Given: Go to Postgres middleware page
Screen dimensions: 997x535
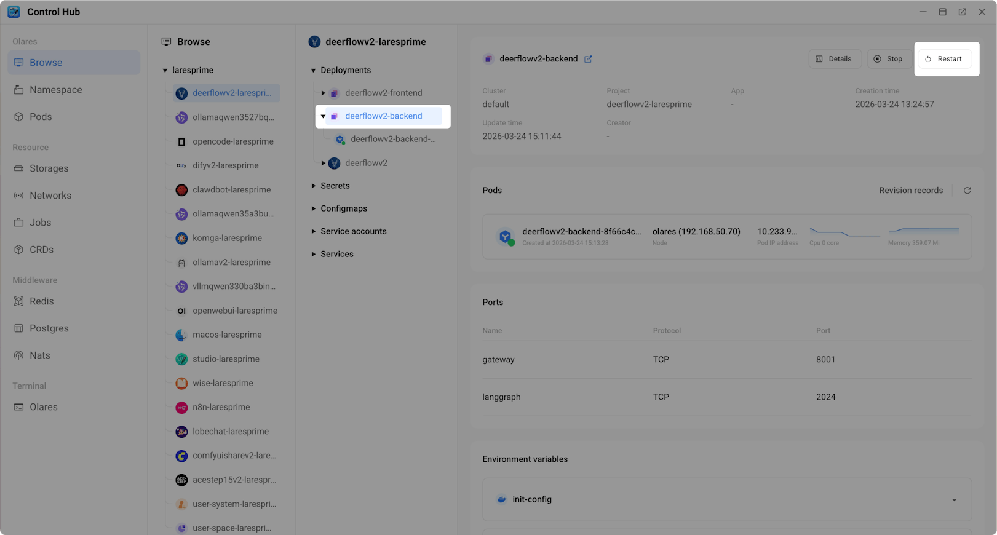Looking at the screenshot, I should (49, 328).
